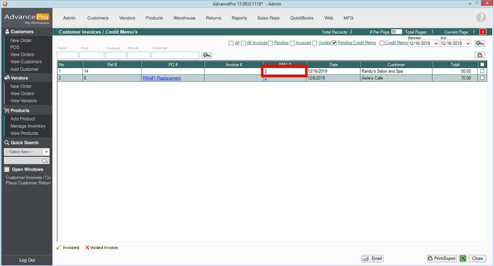Open the Warehouse menu
494x266 pixels.
[x=184, y=18]
